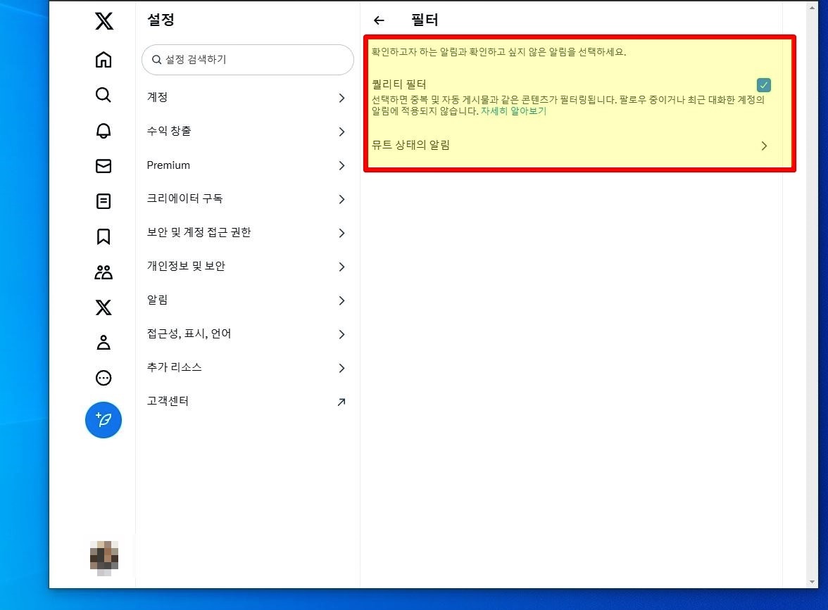Open 추가 리소스 section
The image size is (828, 610).
tap(248, 368)
